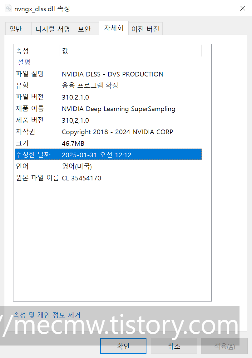Screen dimensions: 252x358
Task: Select the 저작권 property row
Action: point(108,132)
